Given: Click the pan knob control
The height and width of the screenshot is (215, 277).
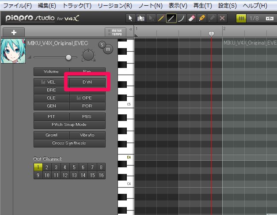Looking at the screenshot, I should pyautogui.click(x=88, y=55).
